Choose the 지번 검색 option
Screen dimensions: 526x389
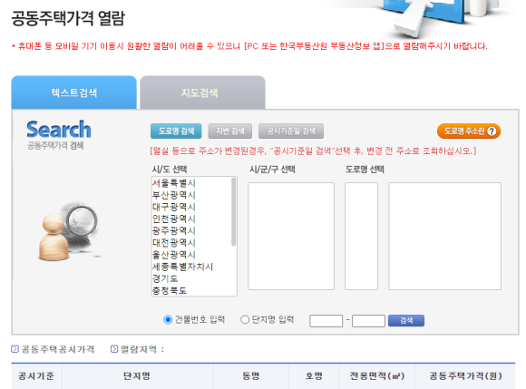230,131
